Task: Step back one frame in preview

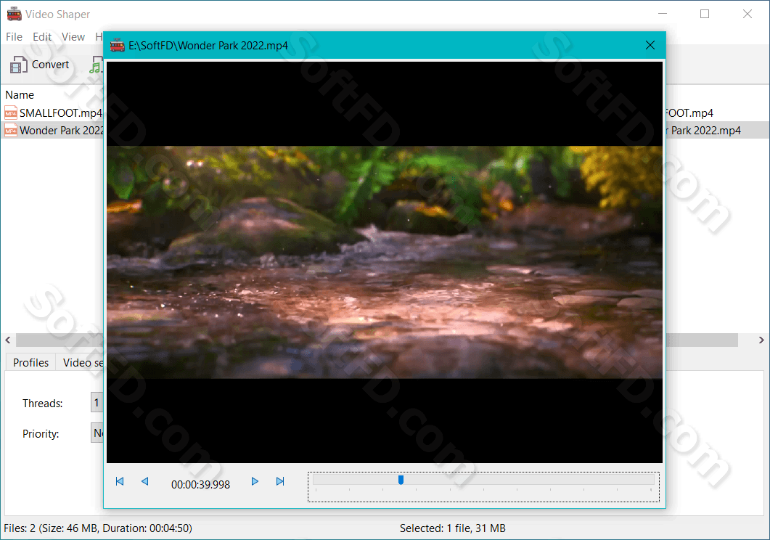Action: 145,481
